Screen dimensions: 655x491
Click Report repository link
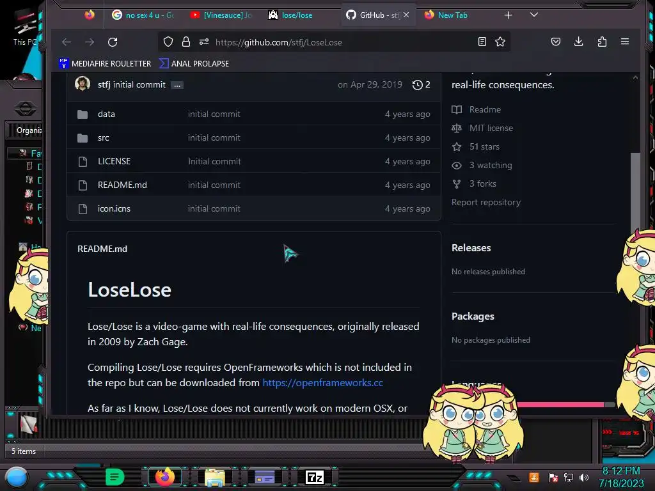click(x=486, y=203)
